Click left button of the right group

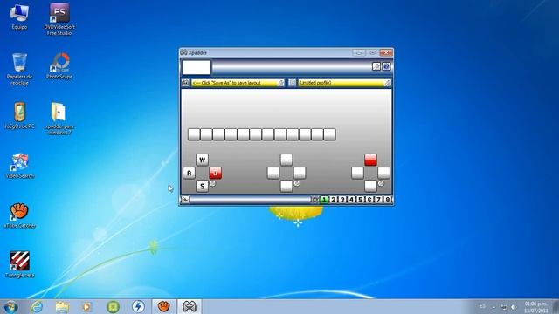coord(357,173)
